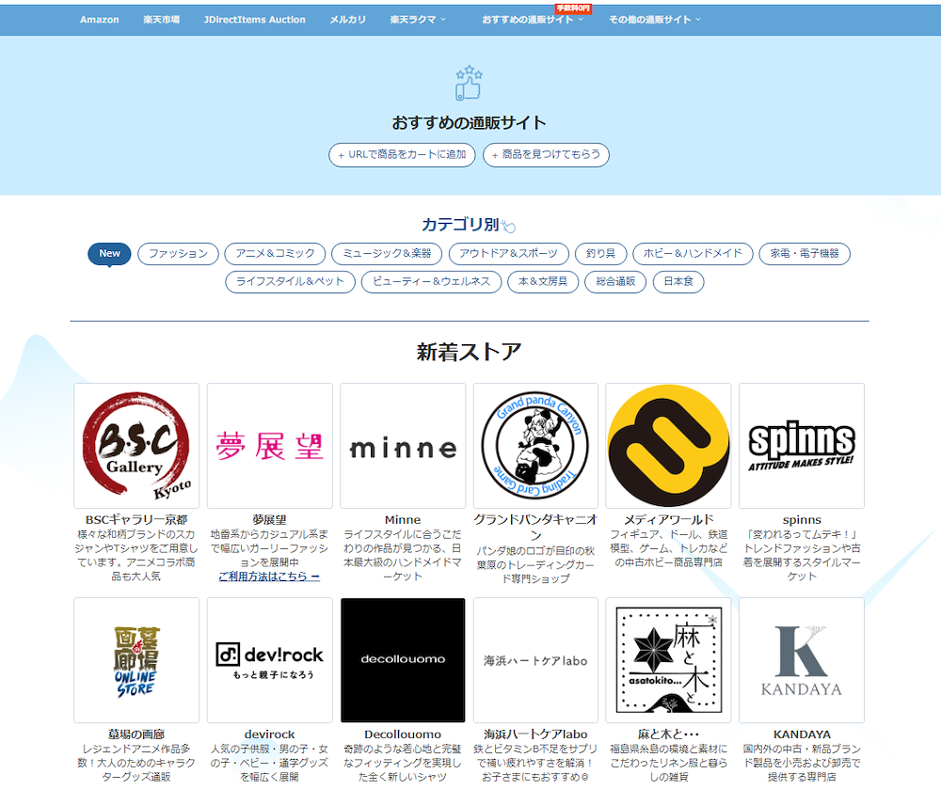Select アウトドア&スポーツ category filter
The image size is (941, 790).
pos(508,254)
